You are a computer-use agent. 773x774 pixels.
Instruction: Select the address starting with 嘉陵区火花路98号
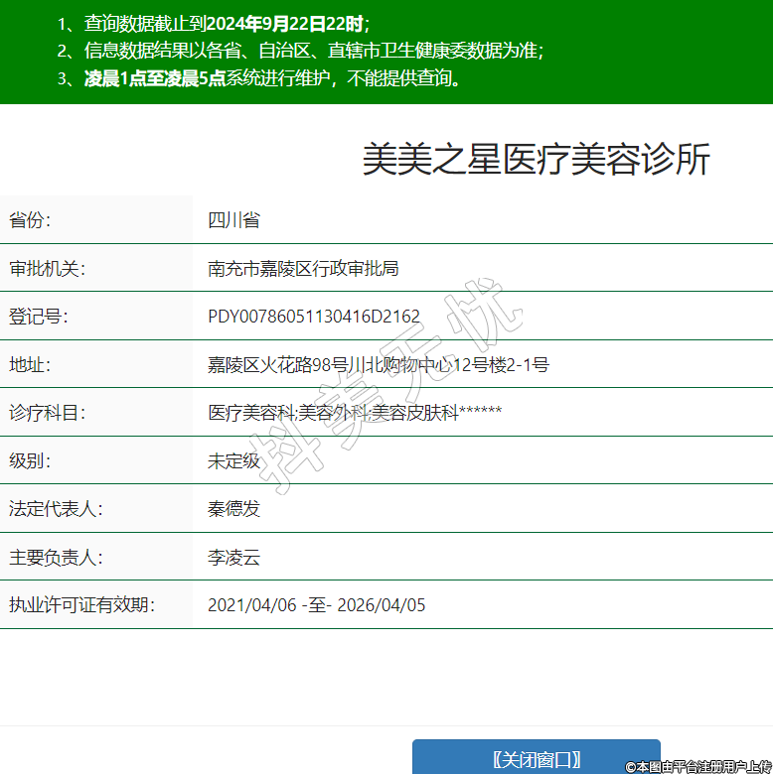point(378,364)
